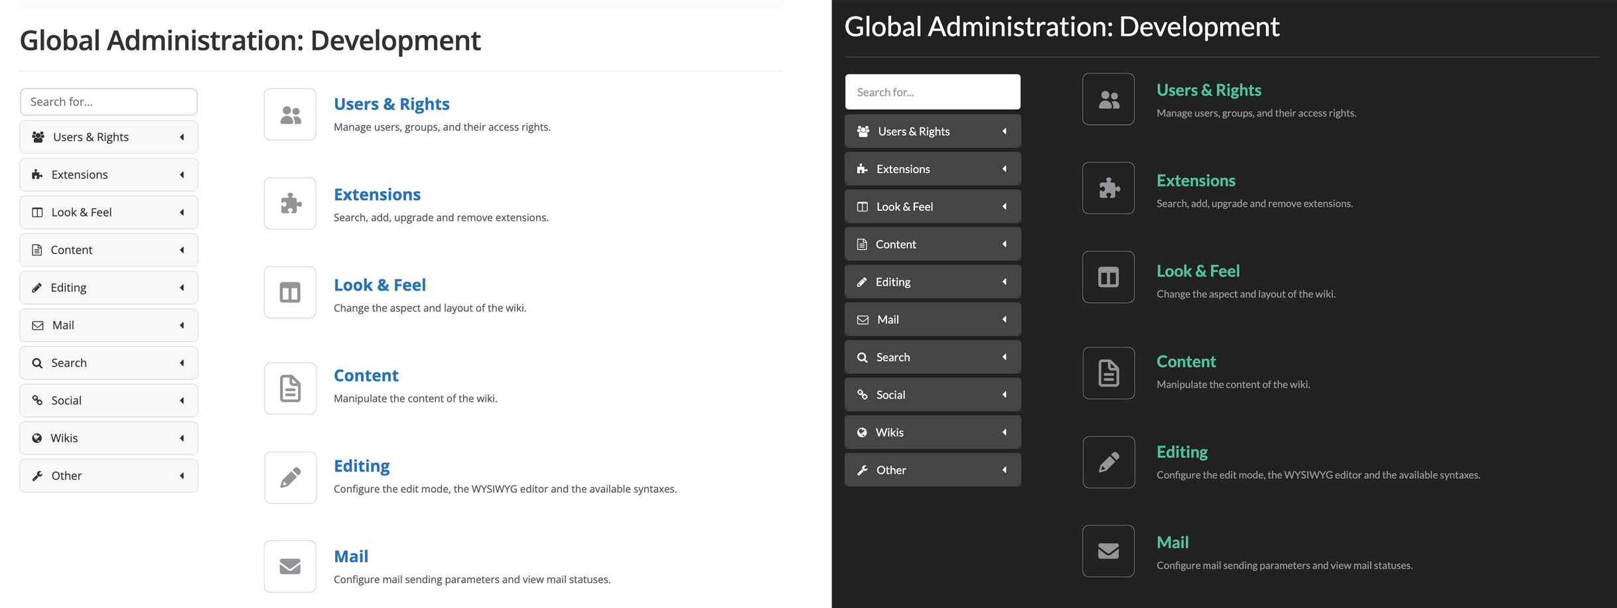Click the Users & Rights tile icon in dark panel
The height and width of the screenshot is (608, 1617).
[1108, 99]
